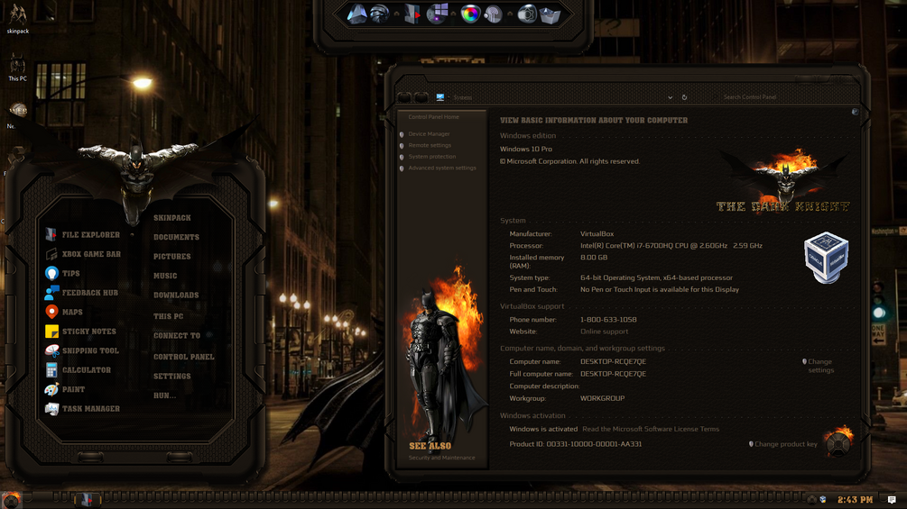This screenshot has width=907, height=509.
Task: Click the DESKTOP-RCQE7QE computer name value
Action: [x=613, y=362]
